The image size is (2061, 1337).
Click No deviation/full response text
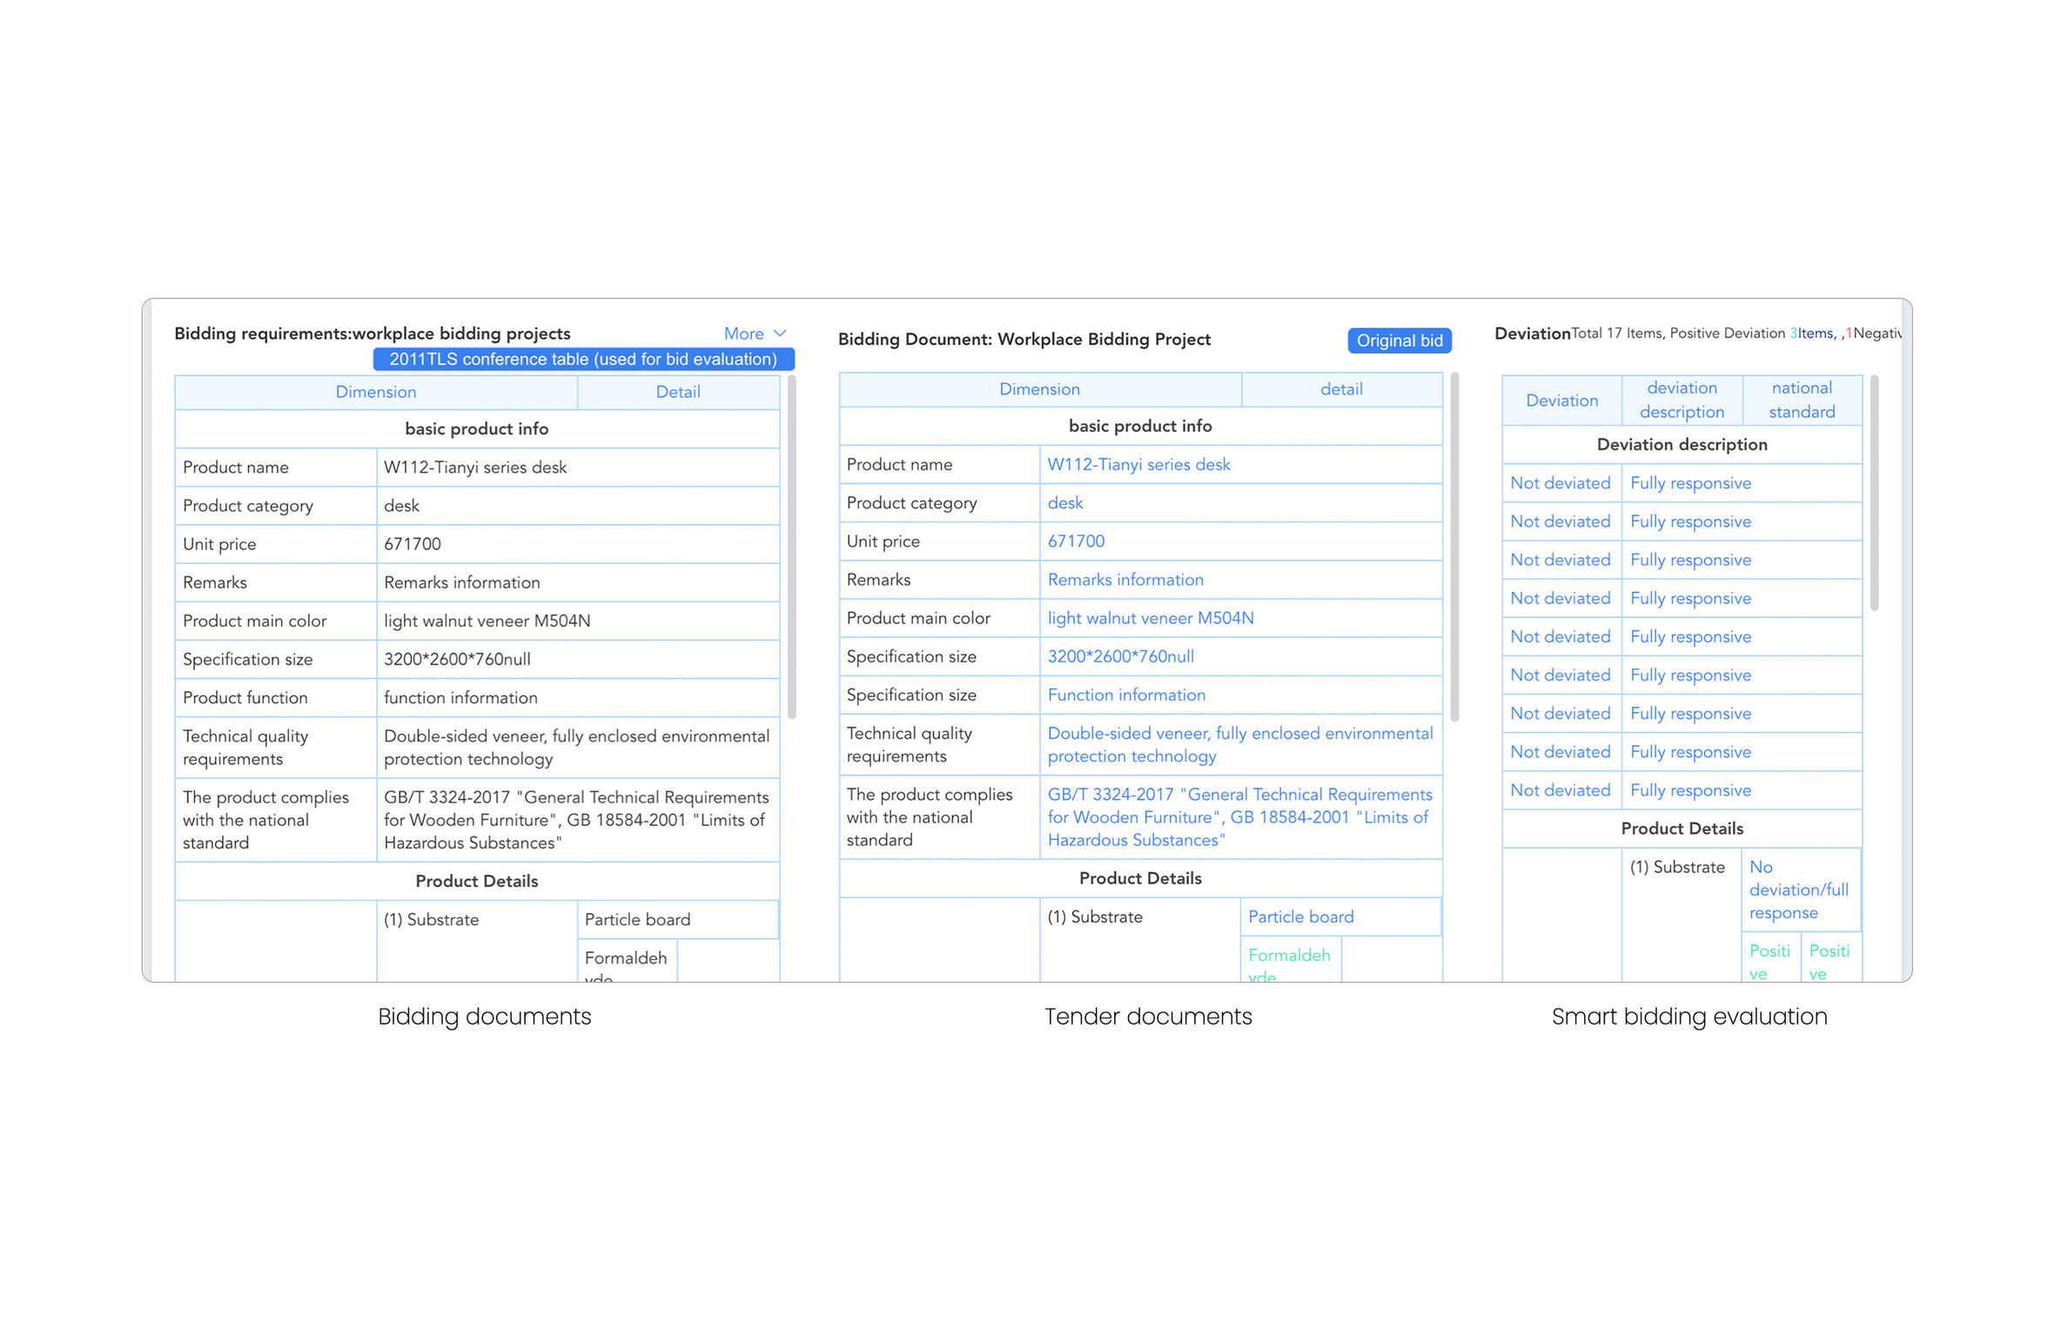click(x=1798, y=890)
